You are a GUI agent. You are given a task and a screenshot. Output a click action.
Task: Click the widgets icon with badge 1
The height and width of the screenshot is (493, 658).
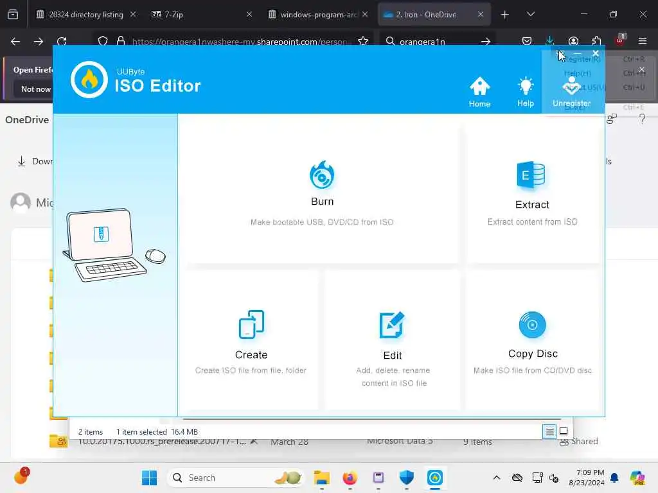tap(21, 476)
